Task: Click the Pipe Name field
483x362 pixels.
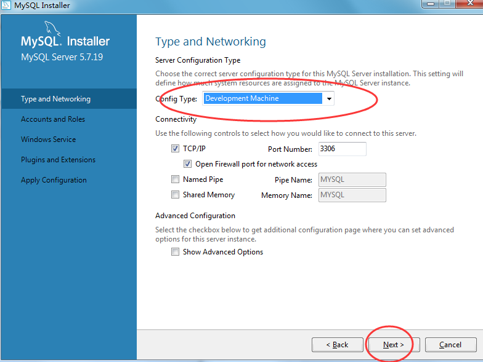Action: pyautogui.click(x=352, y=179)
